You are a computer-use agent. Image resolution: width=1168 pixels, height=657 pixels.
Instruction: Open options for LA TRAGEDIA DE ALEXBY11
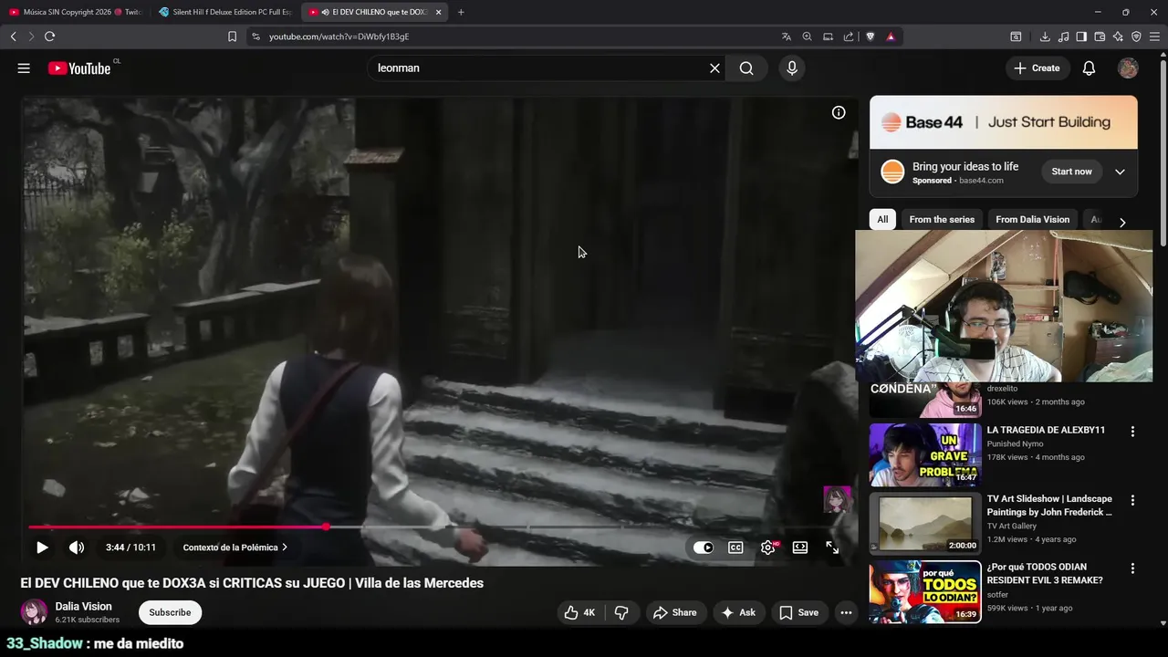pyautogui.click(x=1132, y=432)
